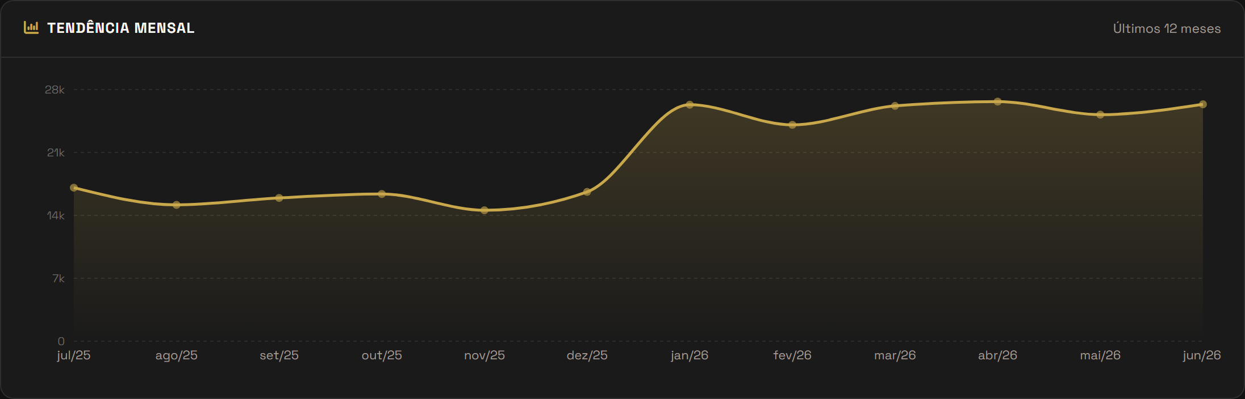Select the abr/26 data point
Screen dimensions: 1245x399
pos(998,101)
